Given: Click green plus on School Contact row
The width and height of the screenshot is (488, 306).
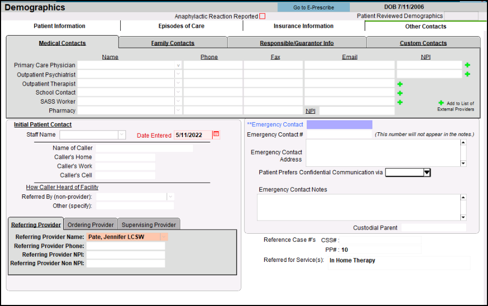Looking at the screenshot, I should 400,93.
